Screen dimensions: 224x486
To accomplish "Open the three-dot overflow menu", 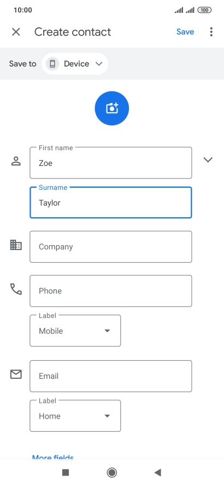I will 211,32.
